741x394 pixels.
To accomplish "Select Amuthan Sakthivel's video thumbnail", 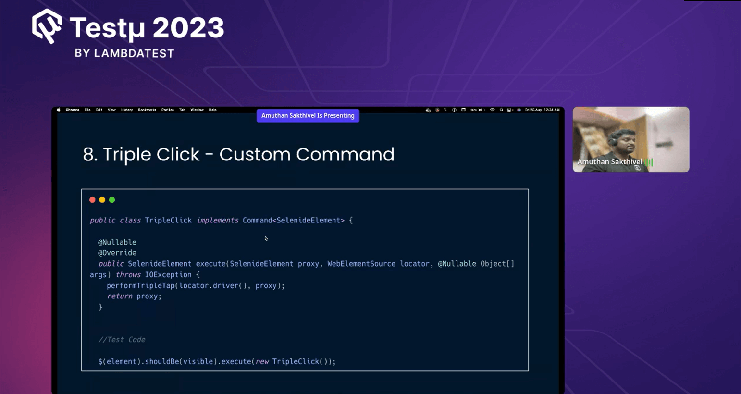I will click(x=630, y=139).
